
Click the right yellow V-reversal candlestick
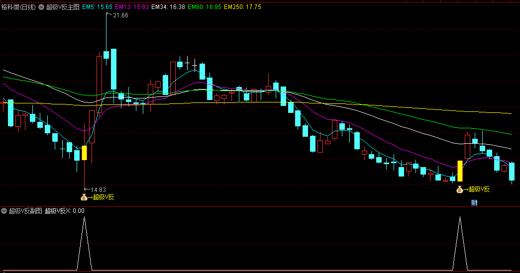[x=460, y=171]
